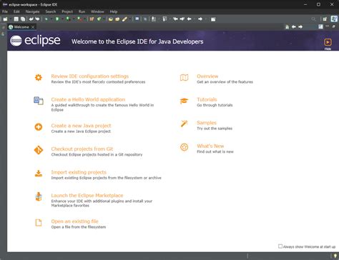The height and width of the screenshot is (260, 339).
Task: Click the Welcome page Home icon
Action: pyautogui.click(x=287, y=27)
